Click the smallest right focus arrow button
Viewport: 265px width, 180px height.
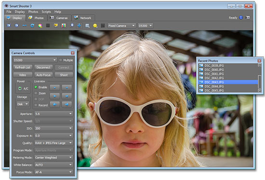67,88
